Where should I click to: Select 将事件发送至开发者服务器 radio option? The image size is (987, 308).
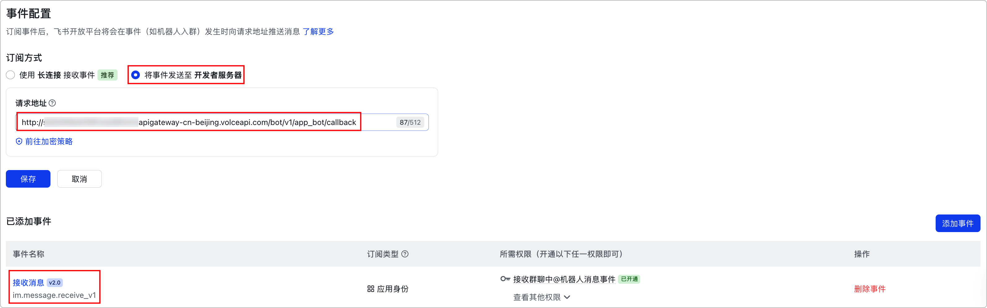[x=135, y=75]
